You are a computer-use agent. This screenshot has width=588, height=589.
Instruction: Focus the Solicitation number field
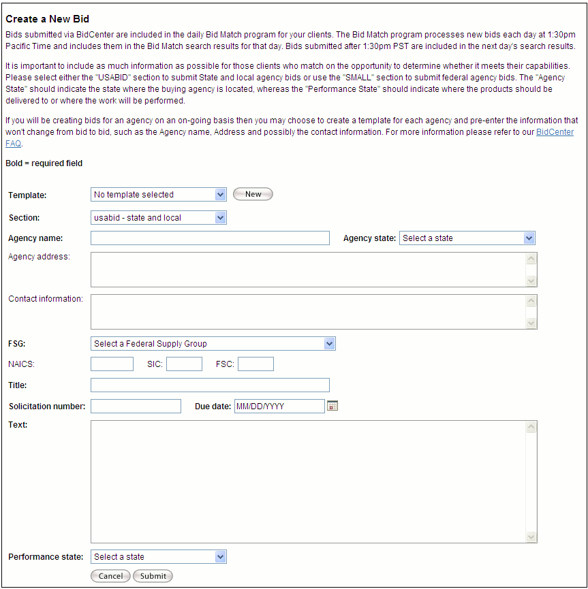tap(136, 407)
